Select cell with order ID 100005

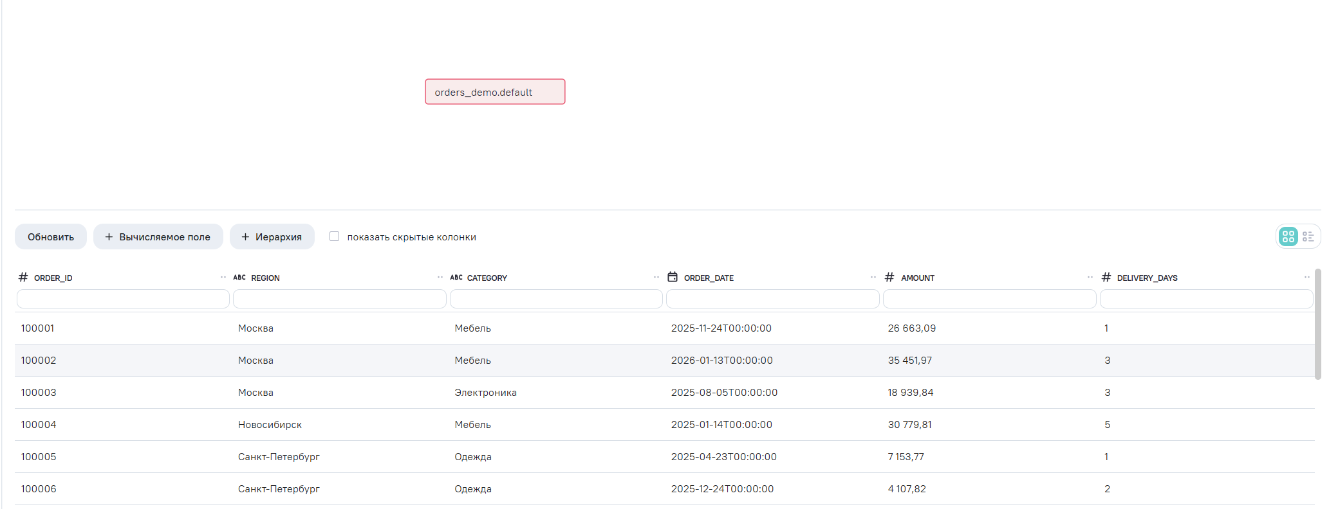pyautogui.click(x=39, y=457)
